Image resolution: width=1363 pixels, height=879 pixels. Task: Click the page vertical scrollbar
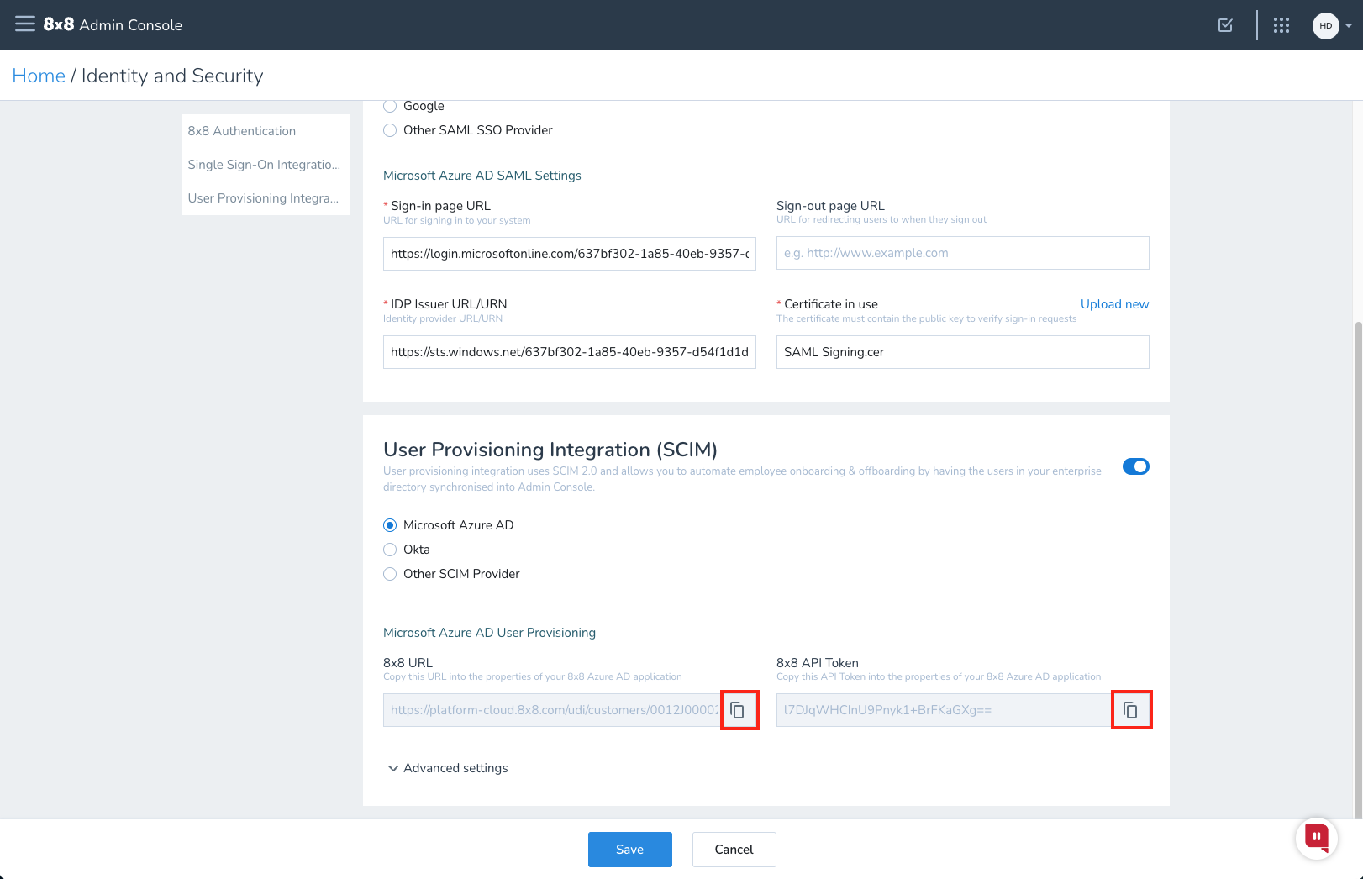(1358, 569)
